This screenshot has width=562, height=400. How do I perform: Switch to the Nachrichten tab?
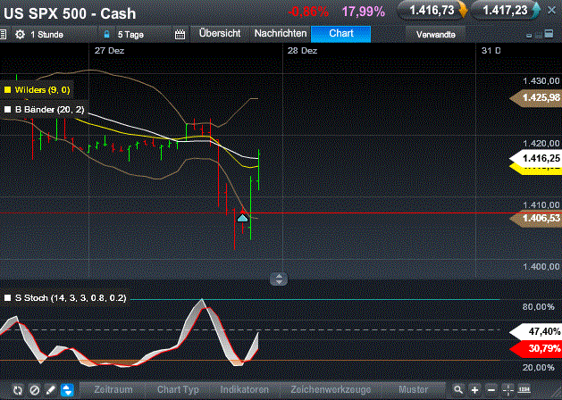[280, 33]
